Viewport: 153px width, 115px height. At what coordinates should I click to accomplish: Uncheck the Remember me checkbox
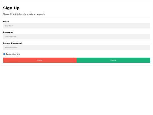4,54
